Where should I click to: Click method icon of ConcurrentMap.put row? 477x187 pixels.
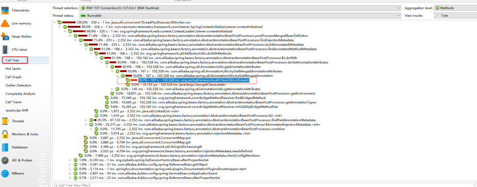[87, 138]
